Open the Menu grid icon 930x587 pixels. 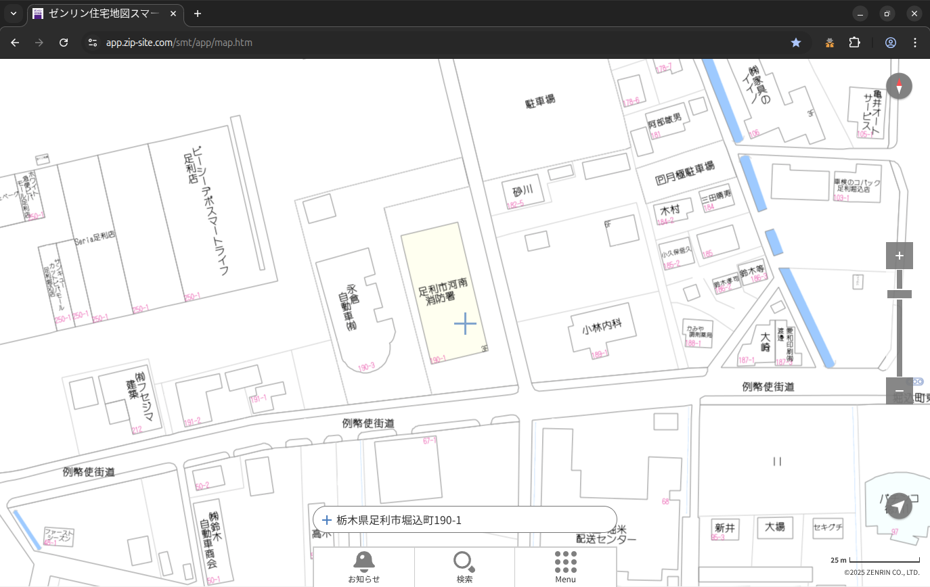[565, 567]
